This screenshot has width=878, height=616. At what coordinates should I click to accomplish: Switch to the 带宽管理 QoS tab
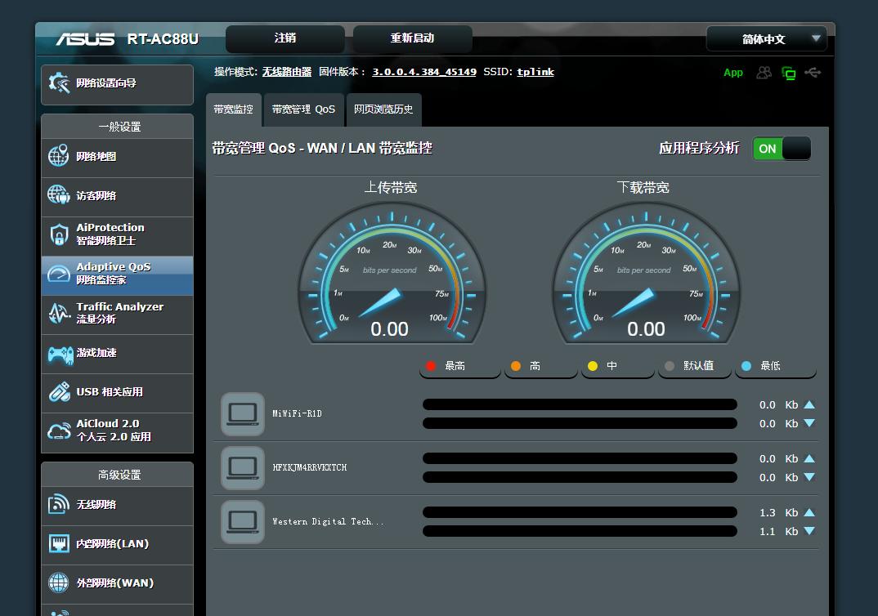[x=303, y=109]
